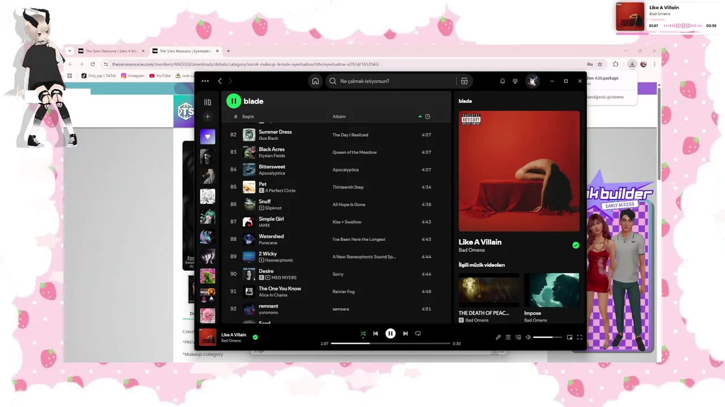Image resolution: width=725 pixels, height=407 pixels.
Task: Open the Instagram bookmark
Action: point(133,75)
